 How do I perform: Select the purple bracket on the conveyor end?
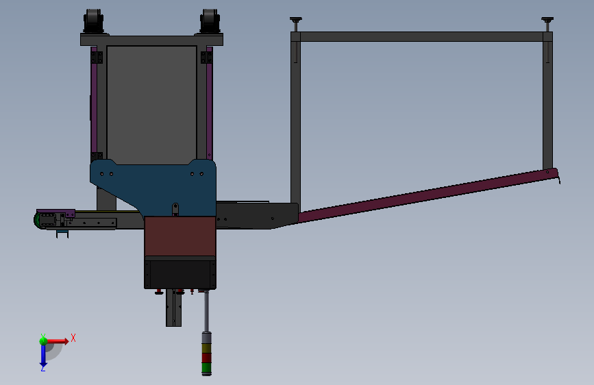[x=55, y=212]
